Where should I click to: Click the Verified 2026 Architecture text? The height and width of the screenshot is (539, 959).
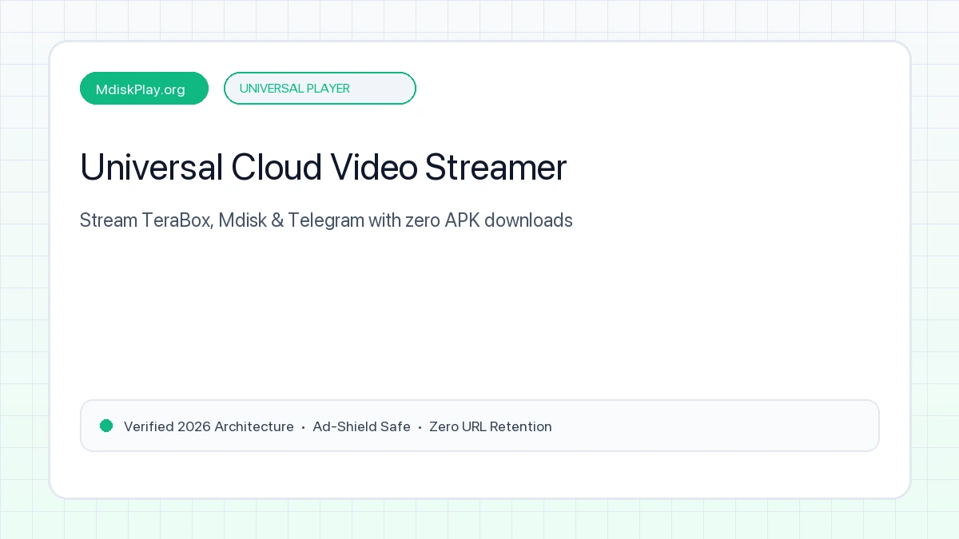pyautogui.click(x=209, y=426)
